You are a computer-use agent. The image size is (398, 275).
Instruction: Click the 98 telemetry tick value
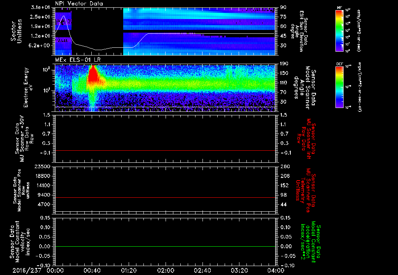click(283, 195)
